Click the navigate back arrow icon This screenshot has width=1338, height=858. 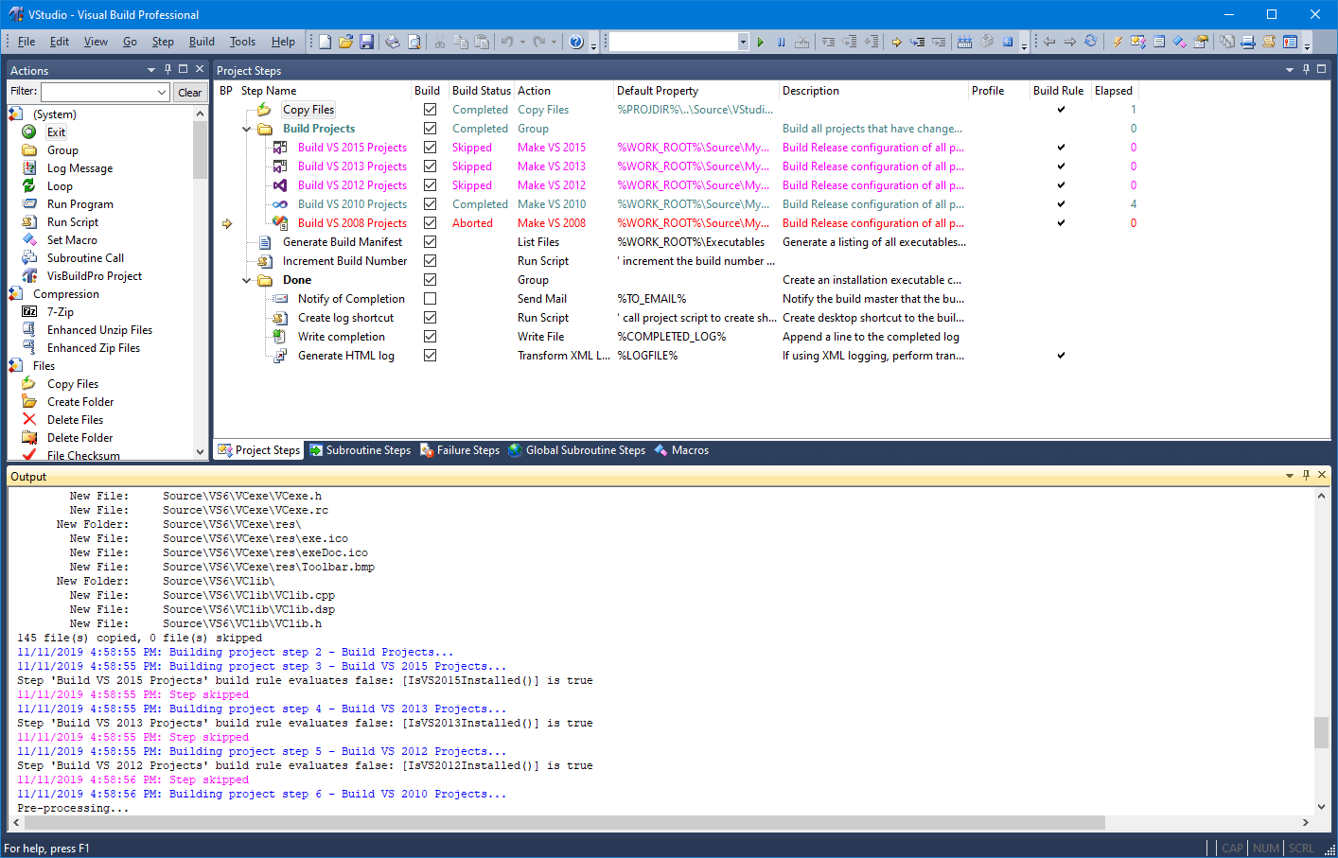pyautogui.click(x=1049, y=42)
